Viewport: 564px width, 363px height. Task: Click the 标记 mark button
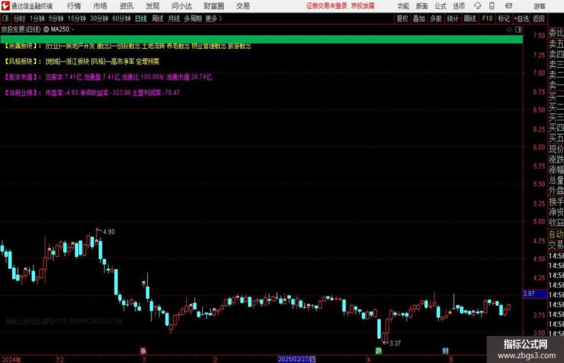click(504, 18)
